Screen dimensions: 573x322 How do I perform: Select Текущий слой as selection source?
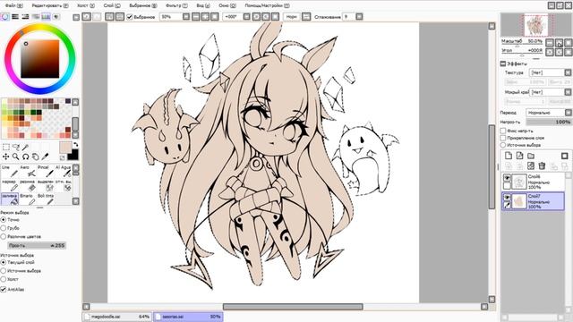coord(4,262)
